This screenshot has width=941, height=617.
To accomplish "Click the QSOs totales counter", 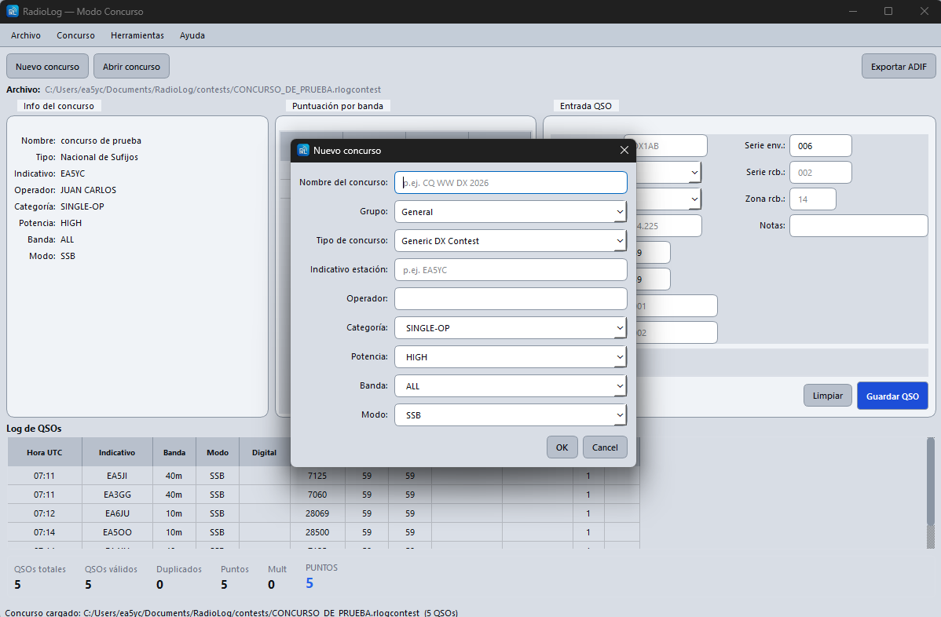I will pyautogui.click(x=39, y=577).
